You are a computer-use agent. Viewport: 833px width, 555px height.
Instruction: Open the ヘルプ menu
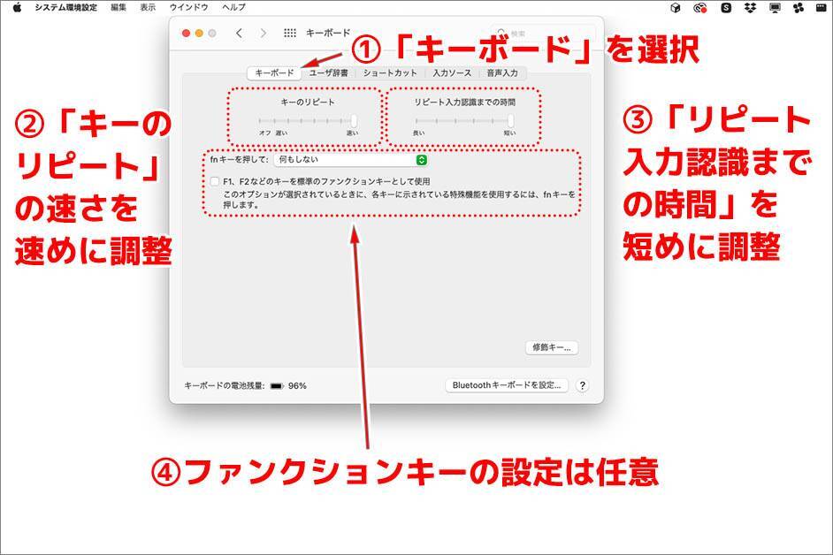tap(233, 7)
